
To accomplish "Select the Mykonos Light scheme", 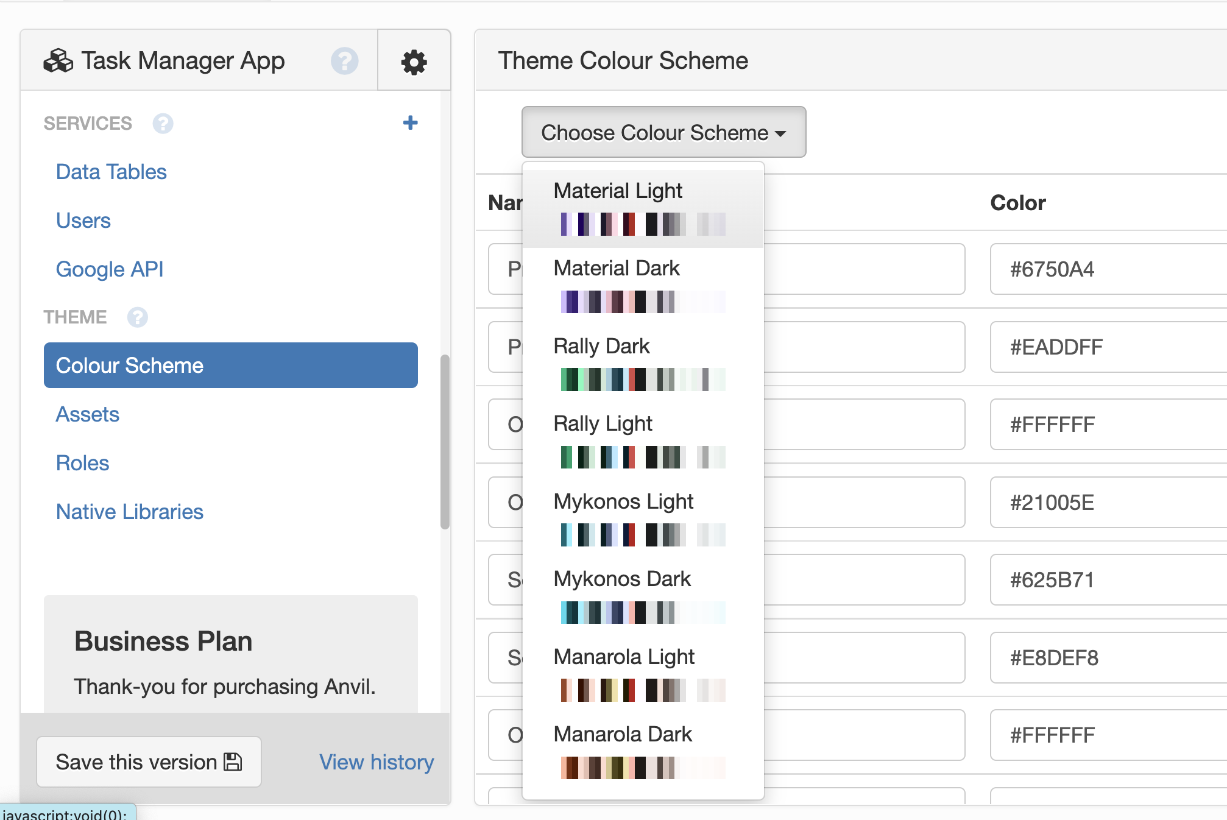I will [x=643, y=519].
